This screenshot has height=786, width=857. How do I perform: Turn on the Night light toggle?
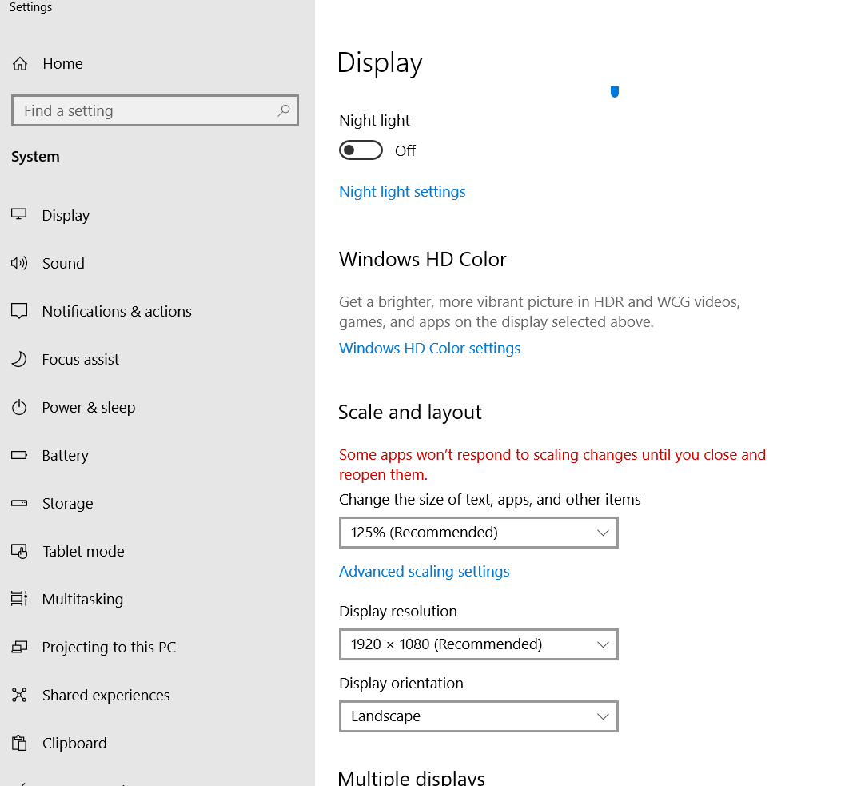pos(361,150)
